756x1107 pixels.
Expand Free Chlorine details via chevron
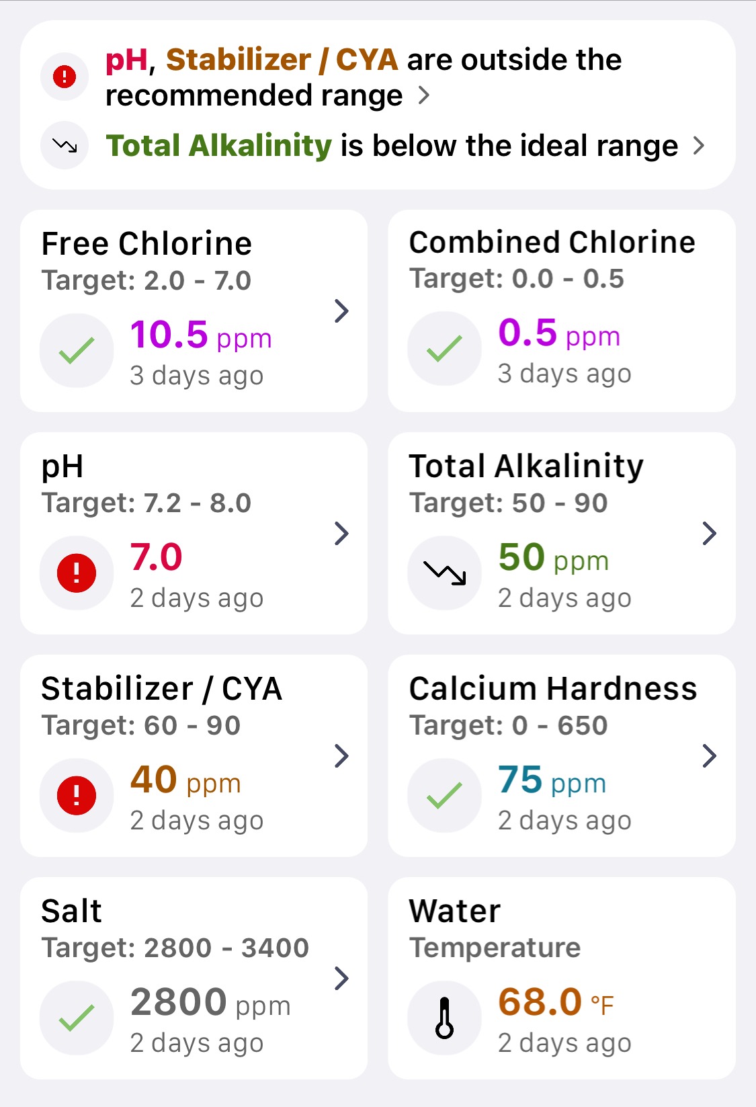[x=341, y=311]
